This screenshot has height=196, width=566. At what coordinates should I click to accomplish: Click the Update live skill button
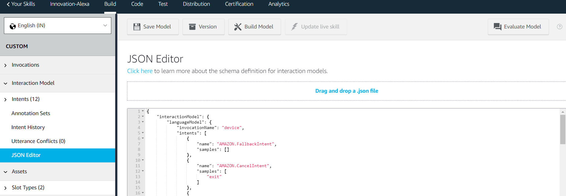[x=316, y=27]
